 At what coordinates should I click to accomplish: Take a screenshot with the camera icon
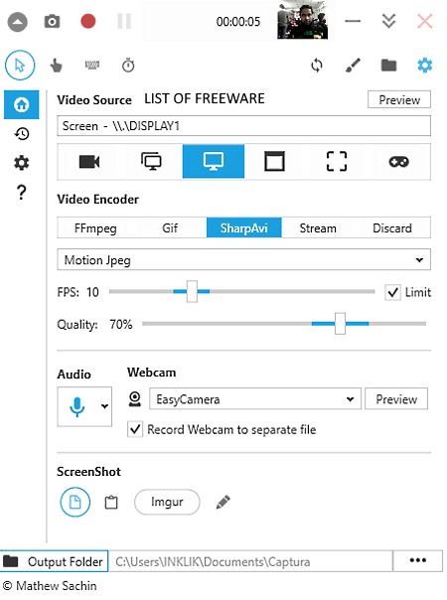pyautogui.click(x=52, y=22)
